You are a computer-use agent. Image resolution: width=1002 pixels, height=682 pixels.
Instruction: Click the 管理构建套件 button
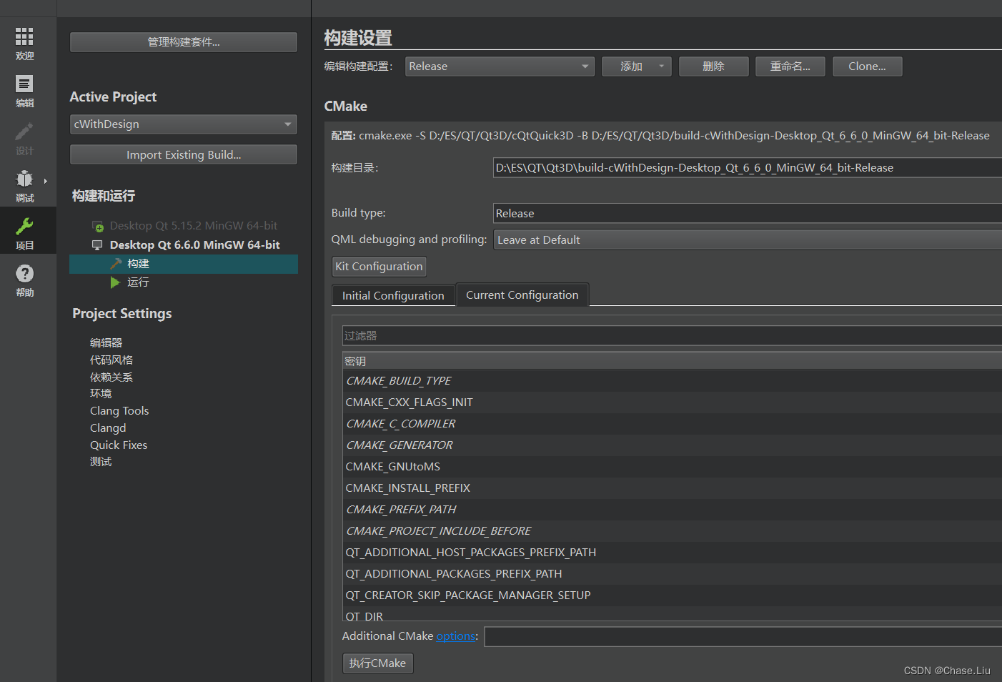(183, 41)
